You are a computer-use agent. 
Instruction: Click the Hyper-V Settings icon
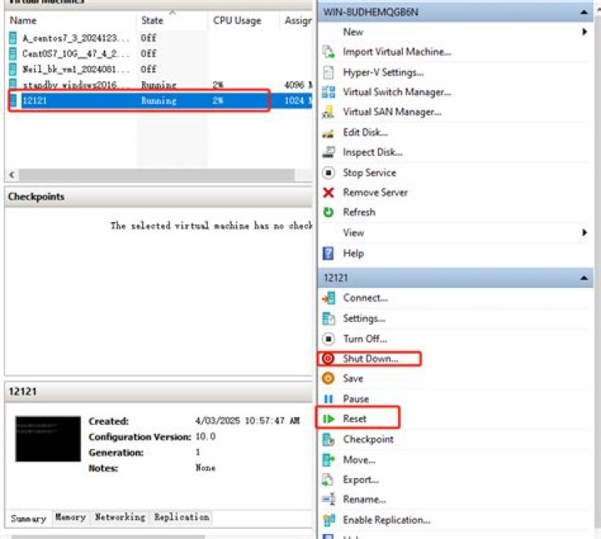(x=329, y=73)
